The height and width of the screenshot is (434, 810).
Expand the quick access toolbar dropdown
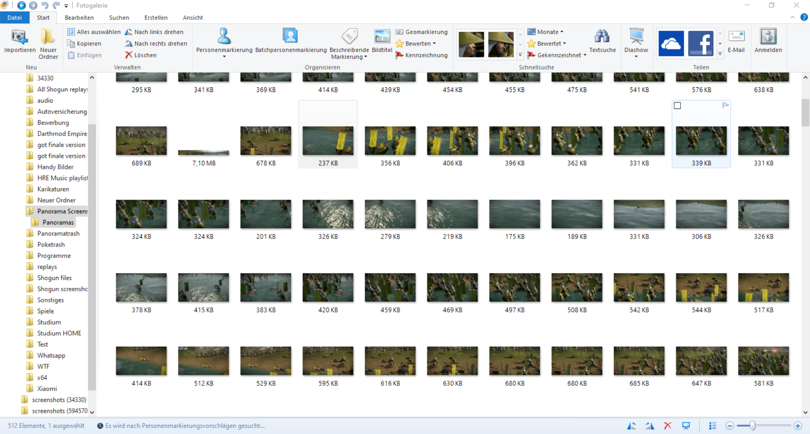(x=66, y=6)
